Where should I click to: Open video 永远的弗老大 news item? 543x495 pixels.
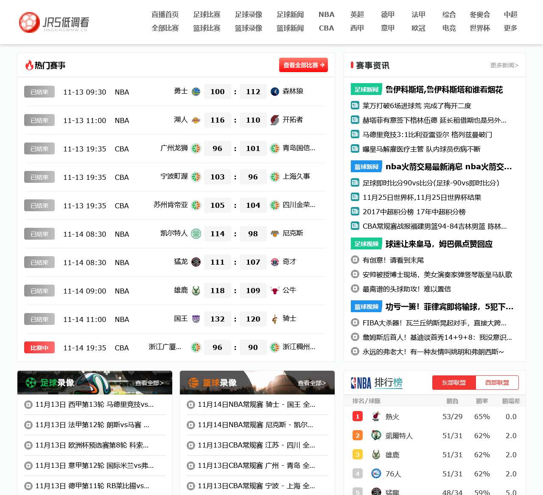[433, 352]
